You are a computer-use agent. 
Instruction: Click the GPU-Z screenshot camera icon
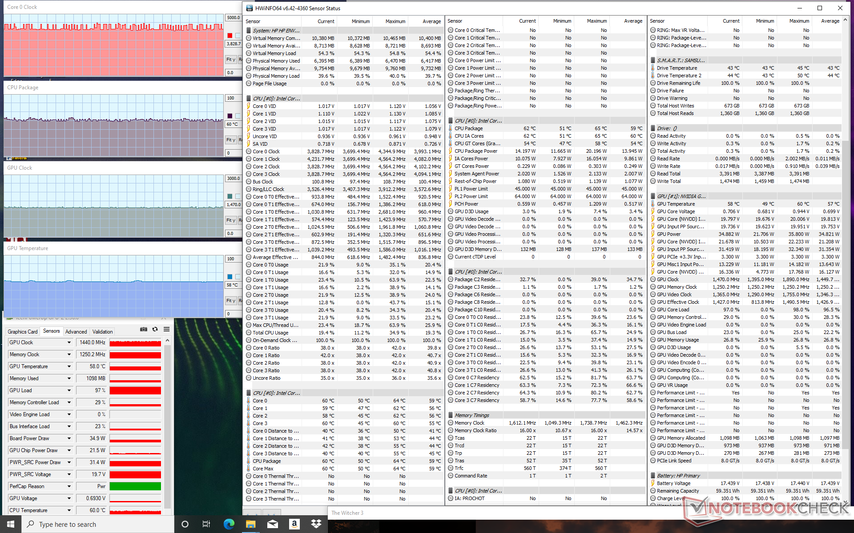pyautogui.click(x=143, y=329)
